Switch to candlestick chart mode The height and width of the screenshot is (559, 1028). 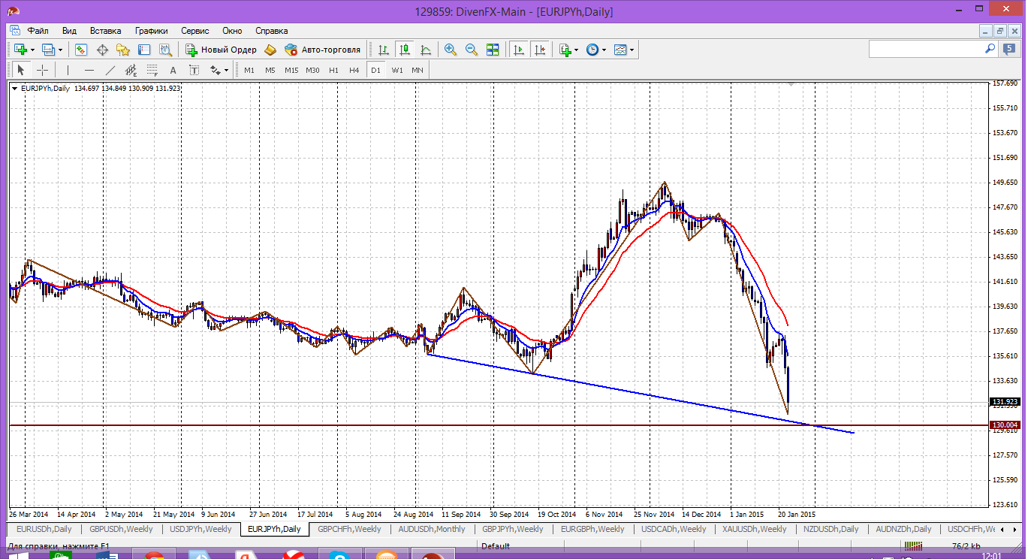pyautogui.click(x=405, y=50)
